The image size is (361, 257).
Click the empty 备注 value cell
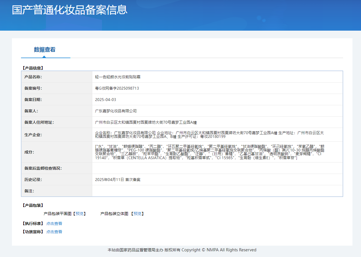[217, 191]
